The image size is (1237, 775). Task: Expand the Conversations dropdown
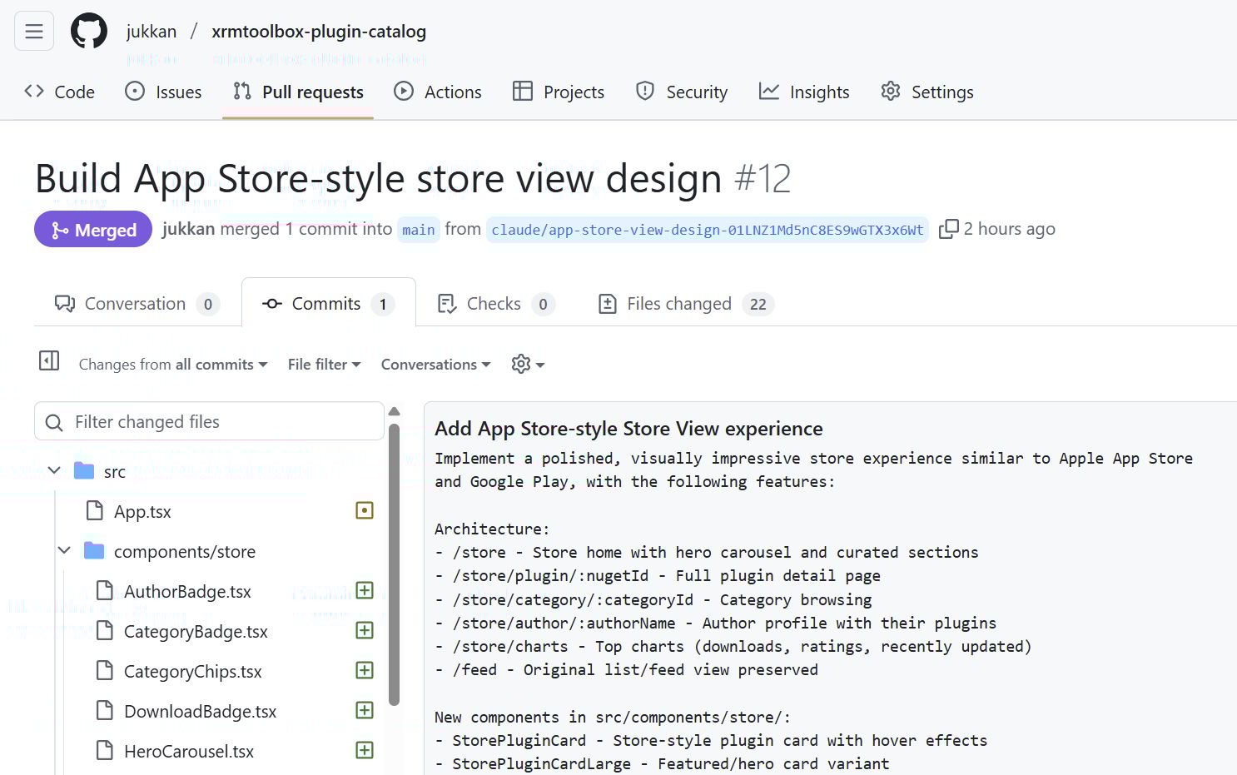pyautogui.click(x=435, y=365)
